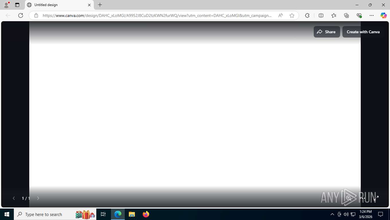Click the Share button
Viewport: 390px width, 220px height.
[x=327, y=32]
